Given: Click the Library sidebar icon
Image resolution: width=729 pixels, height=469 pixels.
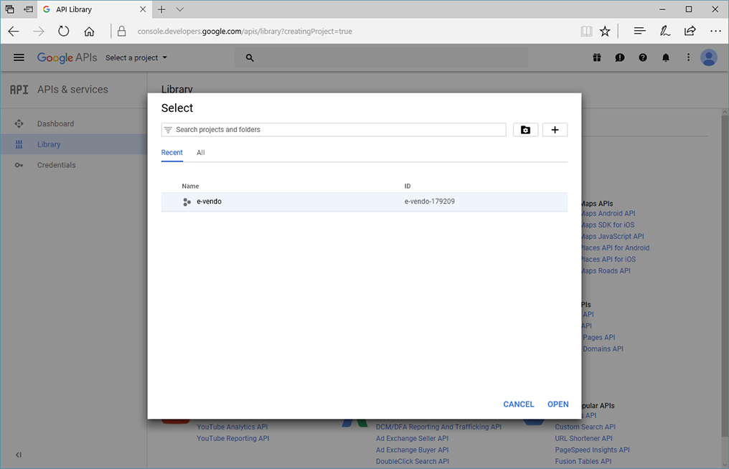Looking at the screenshot, I should 19,145.
